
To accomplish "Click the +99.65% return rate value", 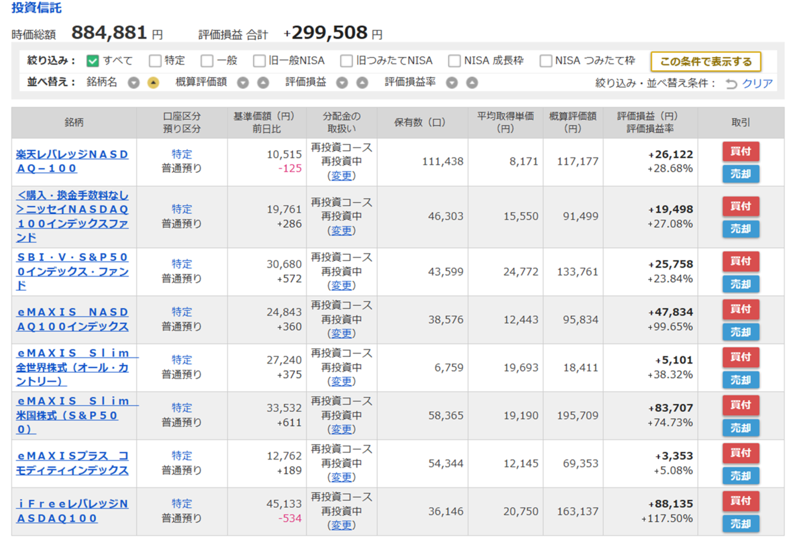I will pyautogui.click(x=670, y=326).
